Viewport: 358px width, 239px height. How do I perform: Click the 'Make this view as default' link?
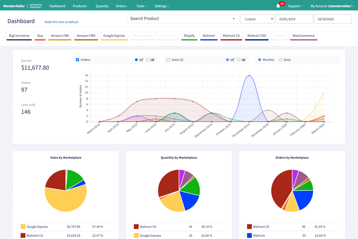tap(62, 22)
